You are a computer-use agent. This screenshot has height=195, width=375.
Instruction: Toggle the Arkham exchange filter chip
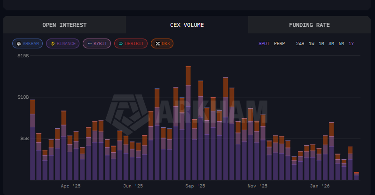(28, 44)
